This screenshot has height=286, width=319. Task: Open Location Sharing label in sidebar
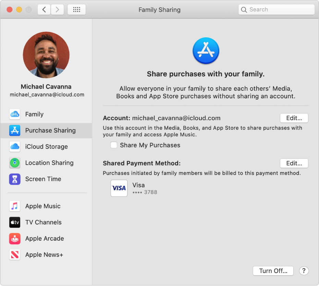(49, 163)
